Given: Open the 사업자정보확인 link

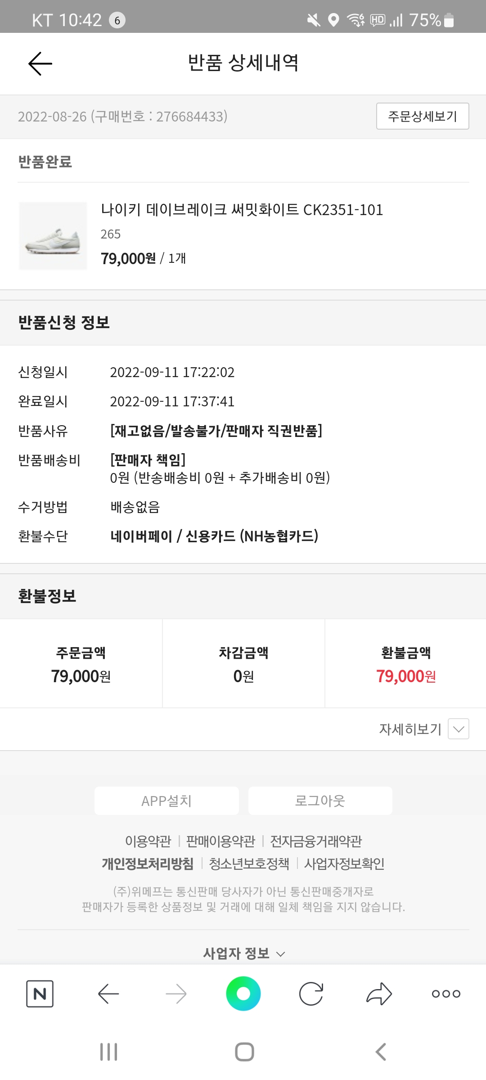Looking at the screenshot, I should (344, 864).
